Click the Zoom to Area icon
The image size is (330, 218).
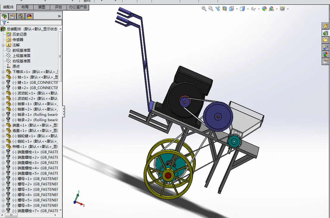point(211,9)
